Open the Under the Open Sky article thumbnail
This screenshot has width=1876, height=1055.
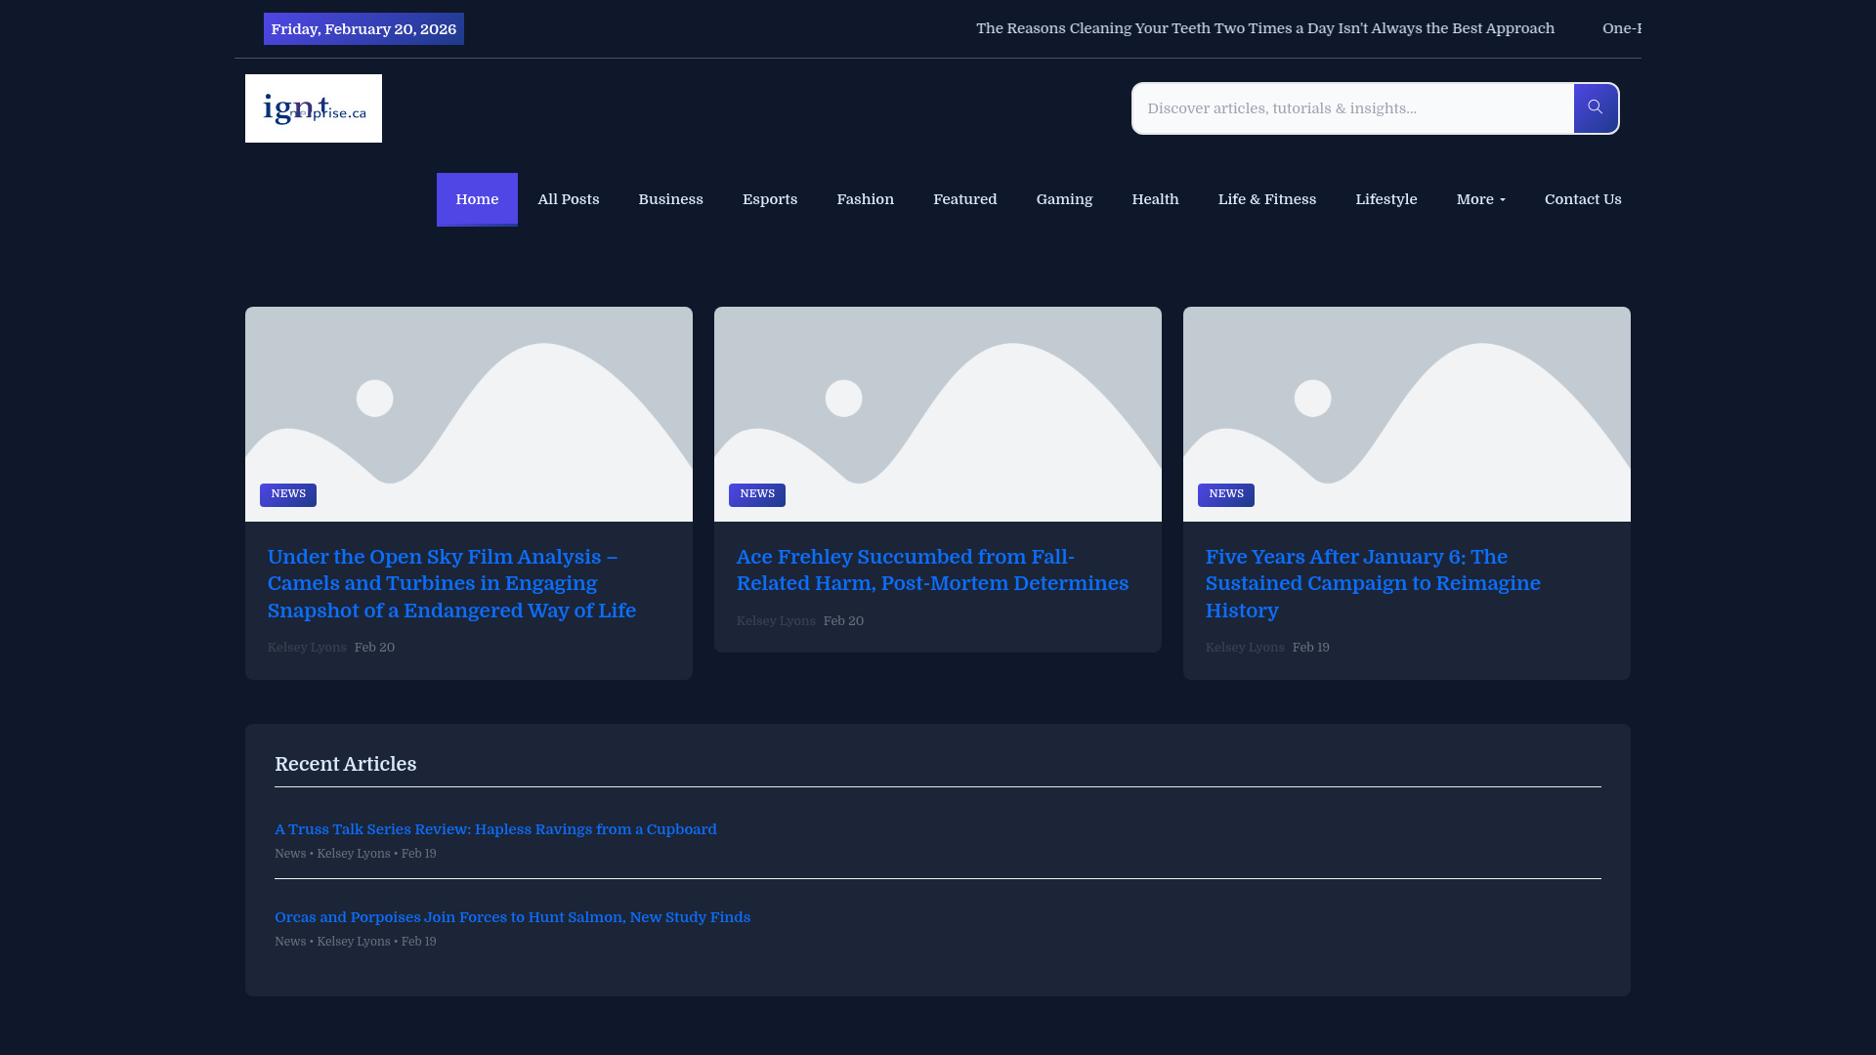pos(469,414)
